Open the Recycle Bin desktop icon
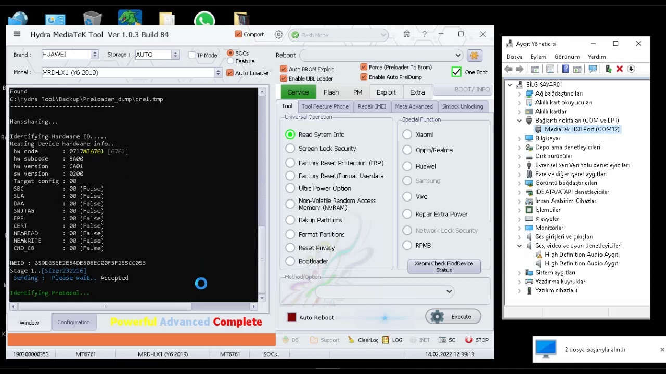The width and height of the screenshot is (666, 374). pyautogui.click(x=92, y=19)
